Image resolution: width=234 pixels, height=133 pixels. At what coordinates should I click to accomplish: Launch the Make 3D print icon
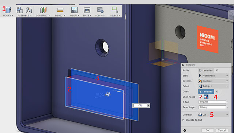pyautogui.click(x=87, y=10)
